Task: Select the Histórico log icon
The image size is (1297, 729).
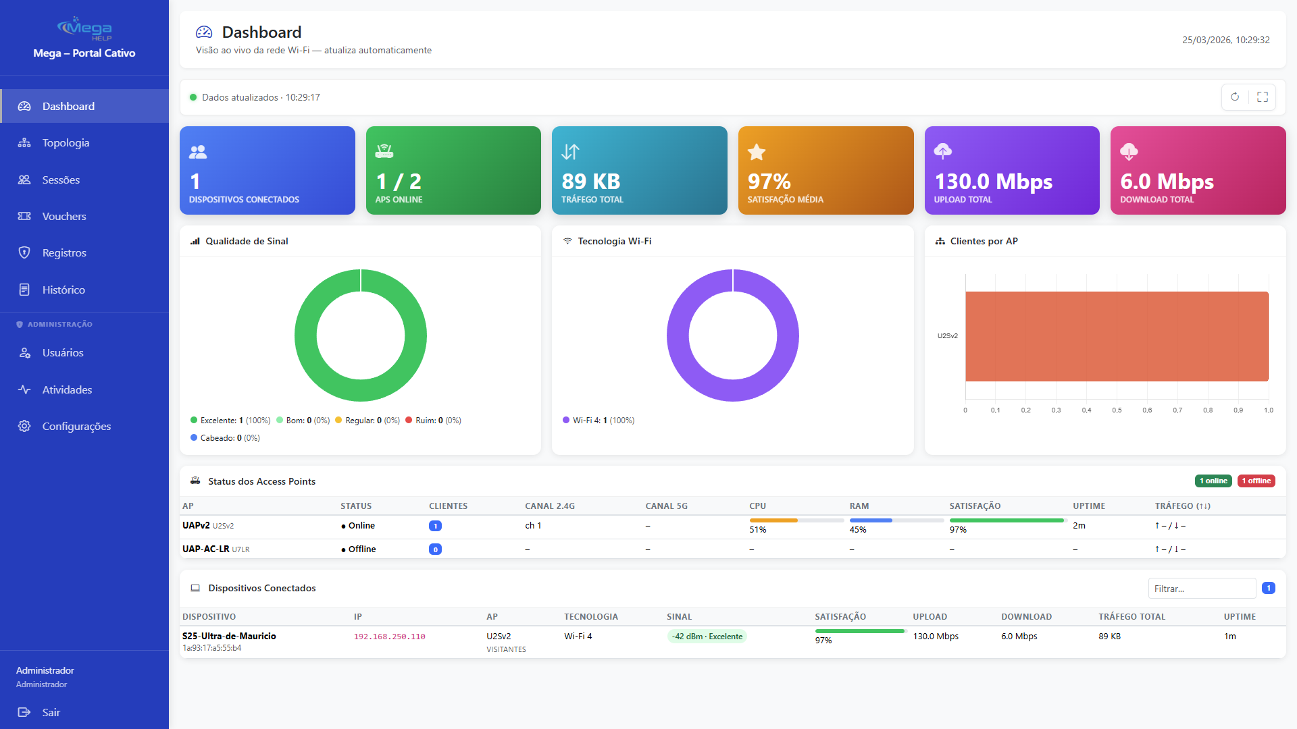Action: pyautogui.click(x=24, y=290)
